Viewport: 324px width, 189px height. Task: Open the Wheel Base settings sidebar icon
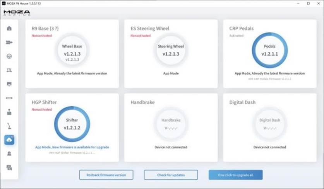(x=9, y=42)
